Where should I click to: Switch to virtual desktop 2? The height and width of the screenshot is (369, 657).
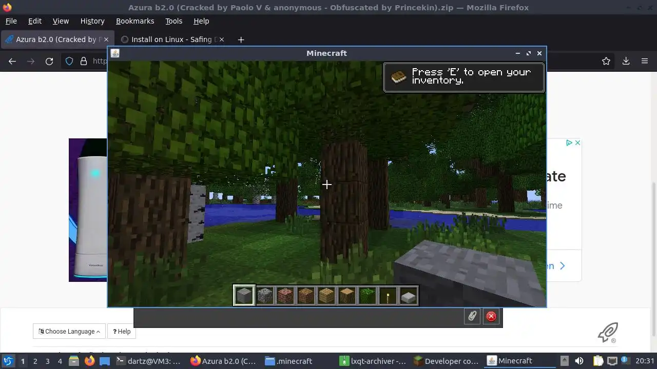[35, 361]
